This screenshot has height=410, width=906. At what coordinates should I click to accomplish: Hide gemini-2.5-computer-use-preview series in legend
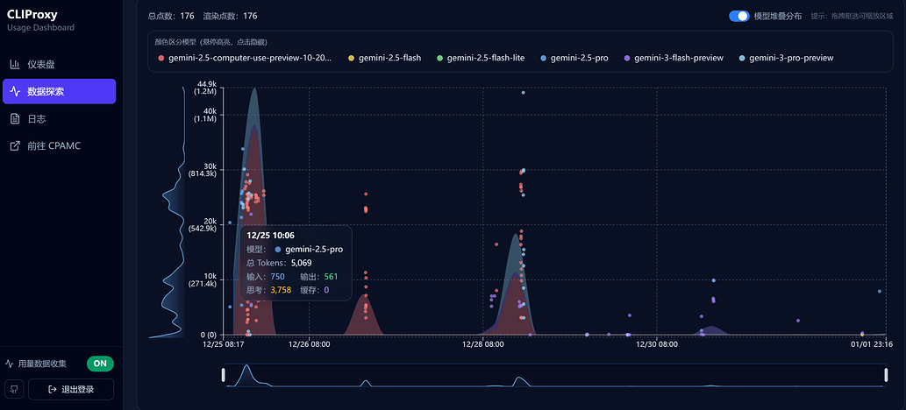(245, 59)
